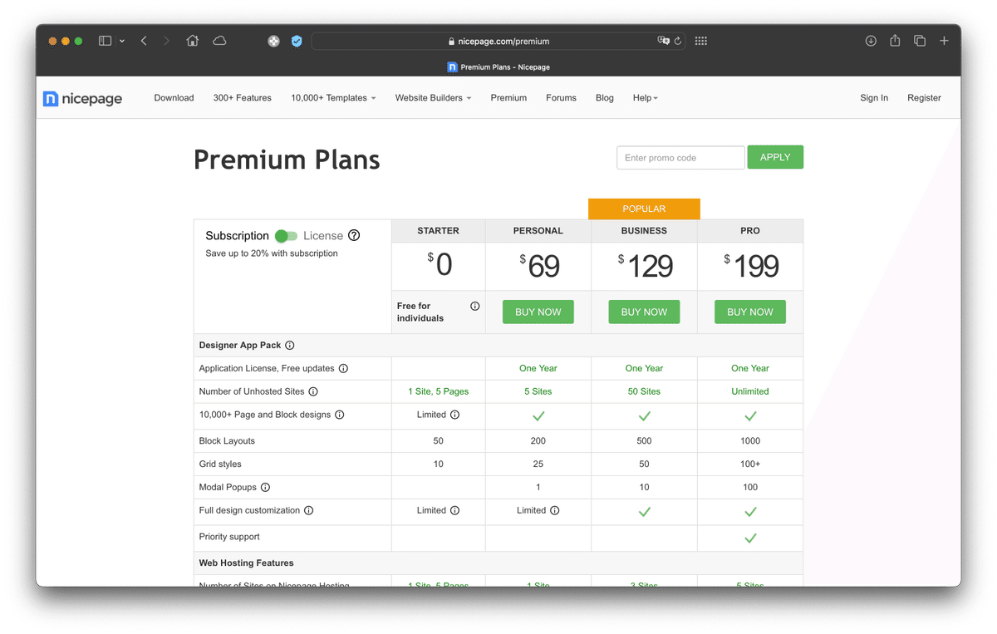
Task: Show the Safari sidebar
Action: pyautogui.click(x=105, y=41)
